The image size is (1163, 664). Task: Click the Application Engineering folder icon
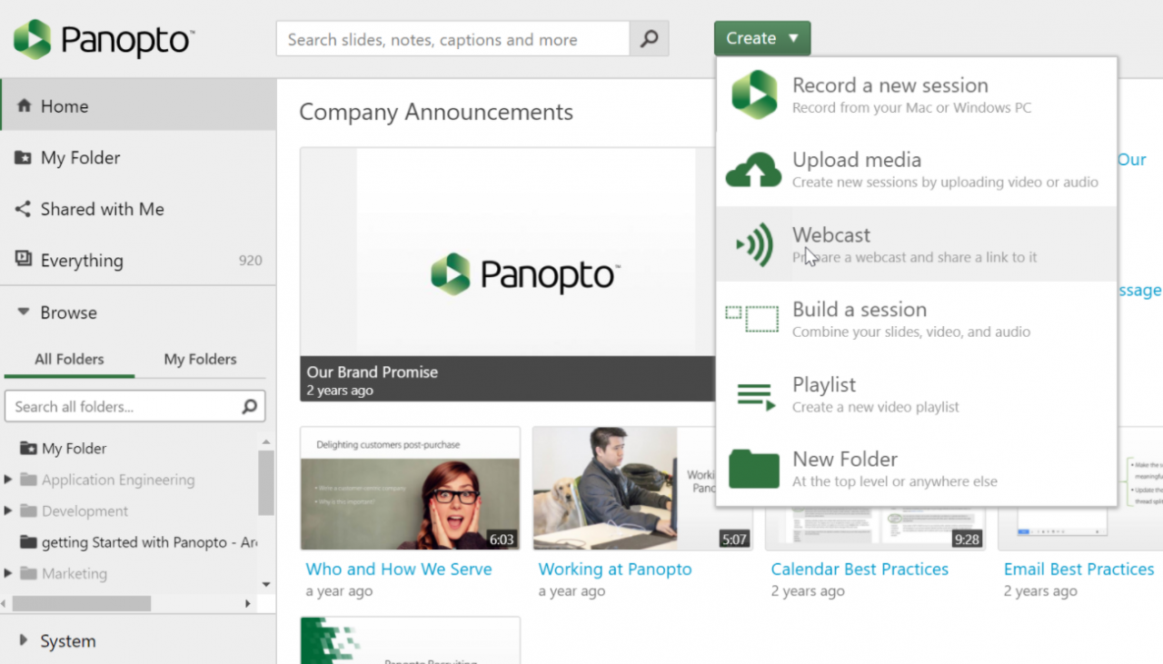pyautogui.click(x=28, y=480)
